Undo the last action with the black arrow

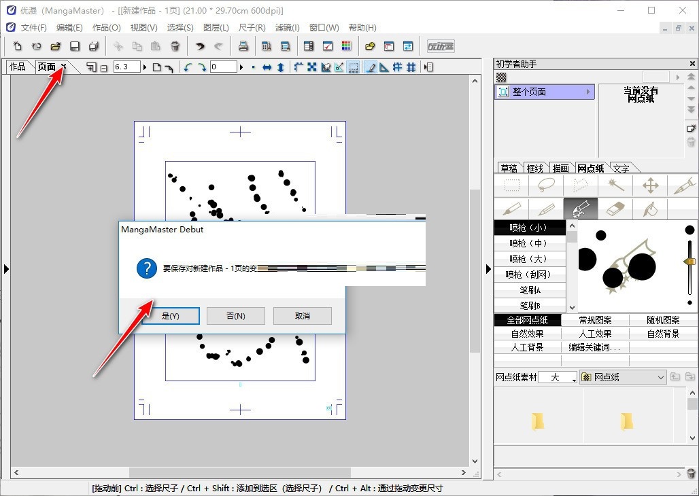click(200, 46)
